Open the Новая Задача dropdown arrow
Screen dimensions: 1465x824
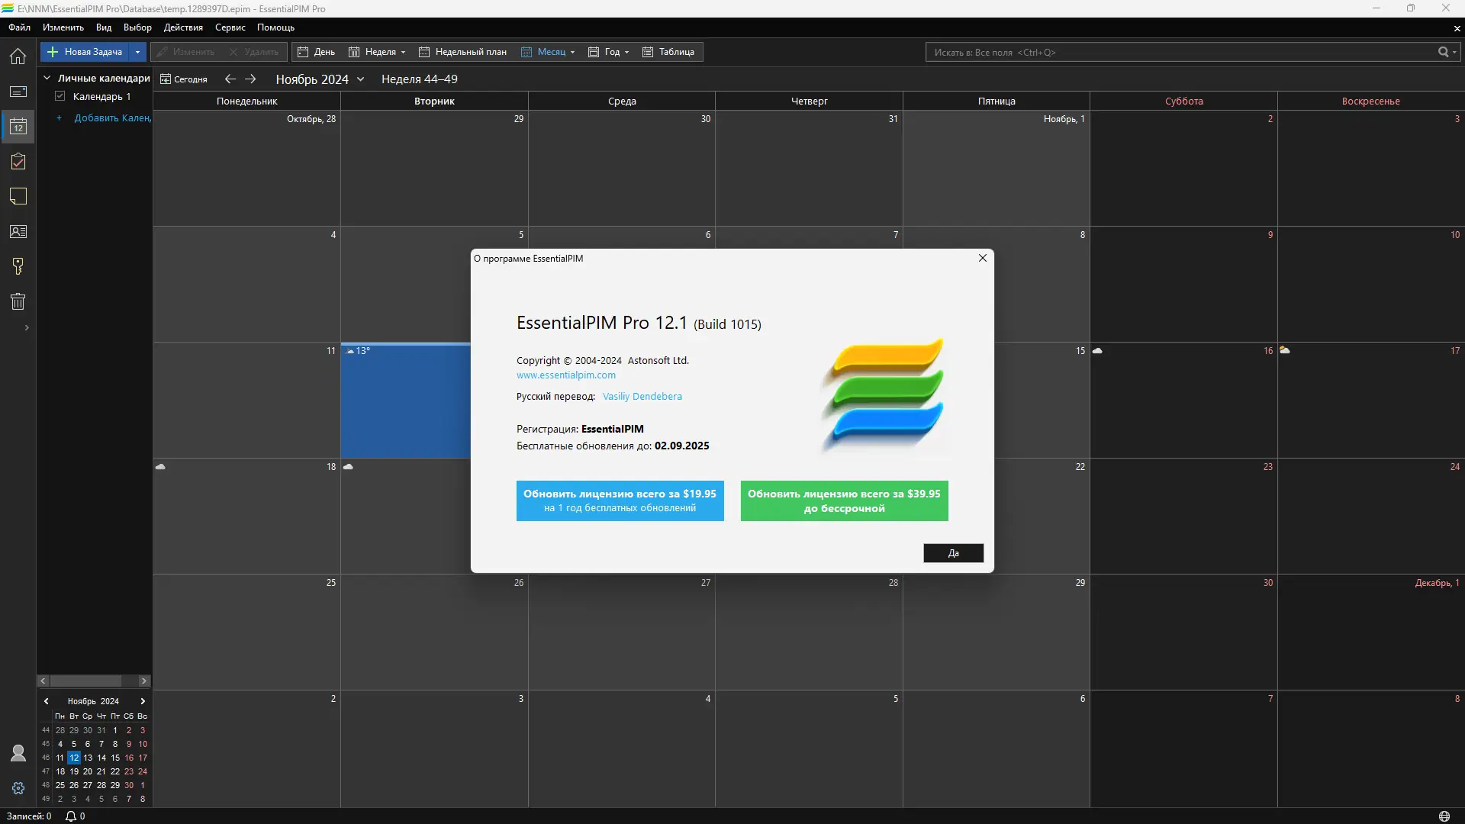tap(136, 52)
